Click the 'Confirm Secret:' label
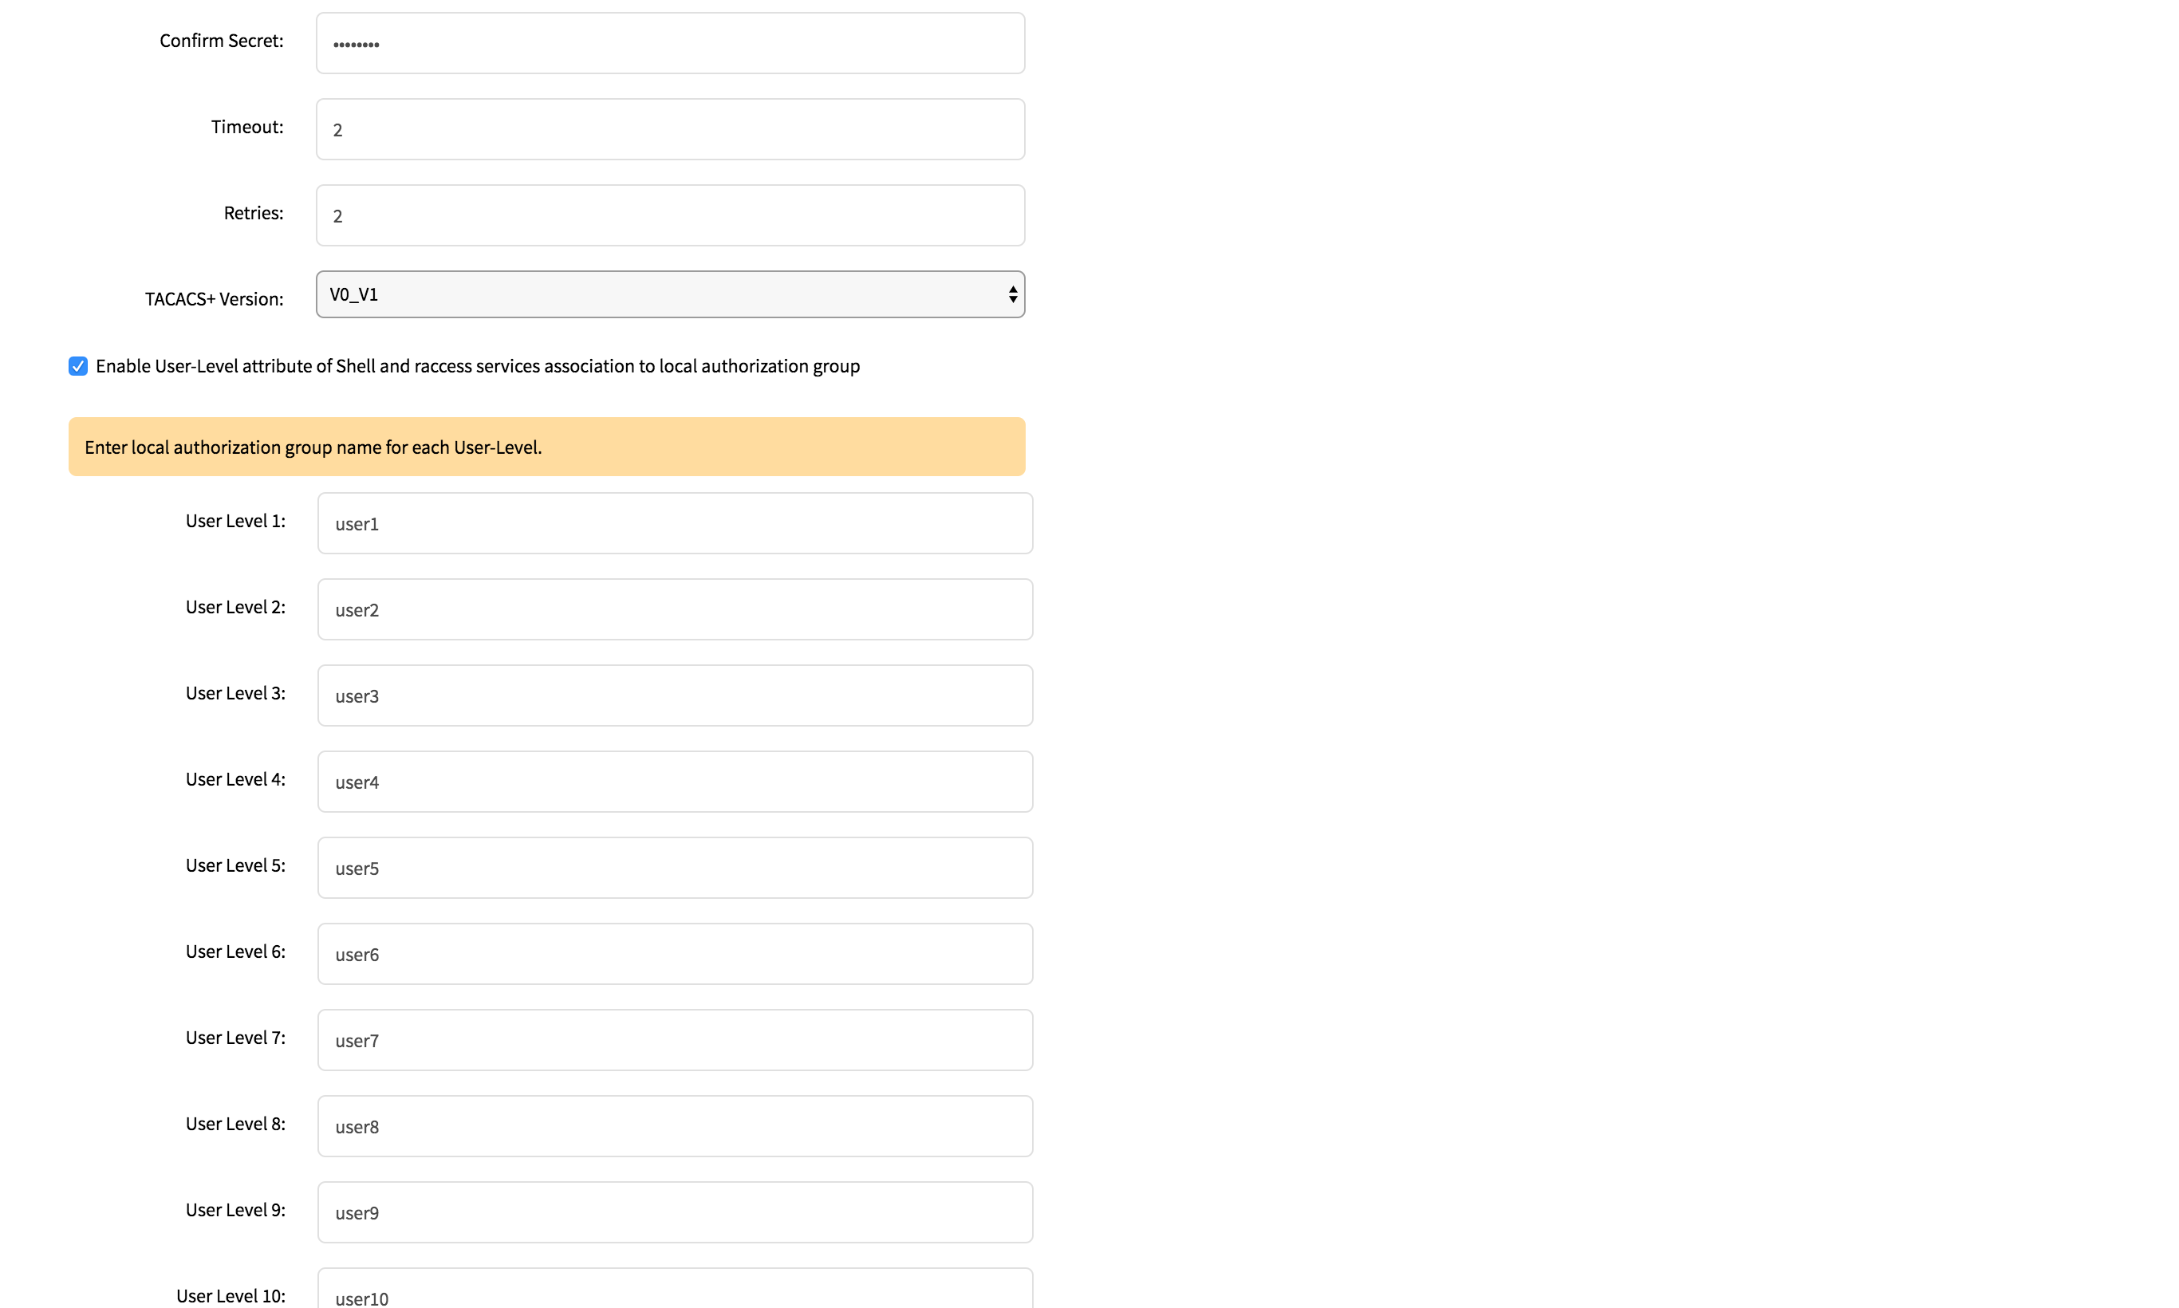The height and width of the screenshot is (1308, 2179). [x=221, y=41]
